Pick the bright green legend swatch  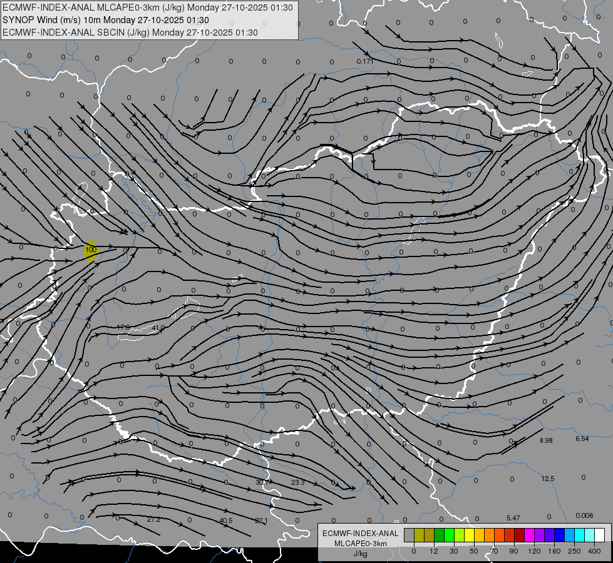(x=449, y=535)
